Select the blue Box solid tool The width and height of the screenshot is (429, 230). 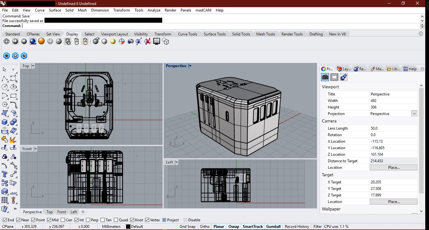[x=5, y=122]
